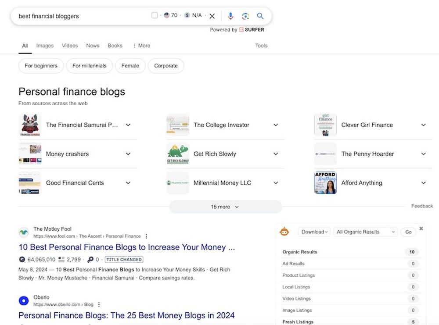Click the Good Financial Cents thumbnail

pos(30,183)
